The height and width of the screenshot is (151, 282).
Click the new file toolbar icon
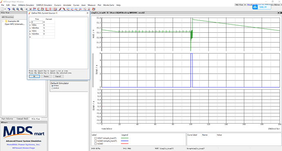pos(2,9)
